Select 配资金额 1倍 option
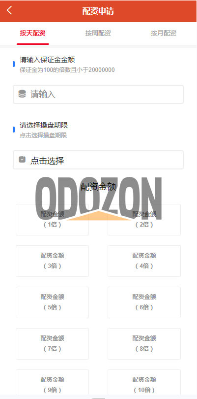This screenshot has width=197, height=399. [x=52, y=220]
